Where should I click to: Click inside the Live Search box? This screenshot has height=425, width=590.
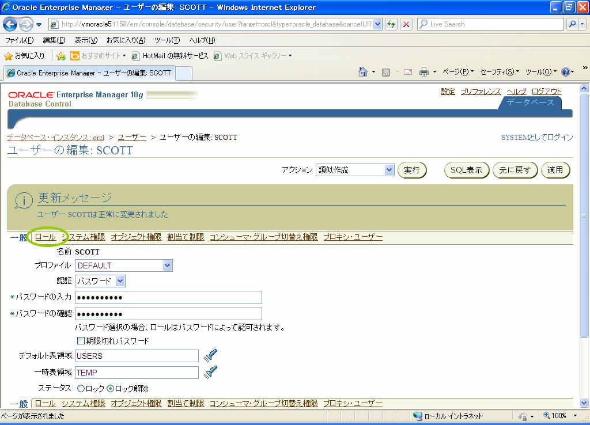(x=490, y=24)
